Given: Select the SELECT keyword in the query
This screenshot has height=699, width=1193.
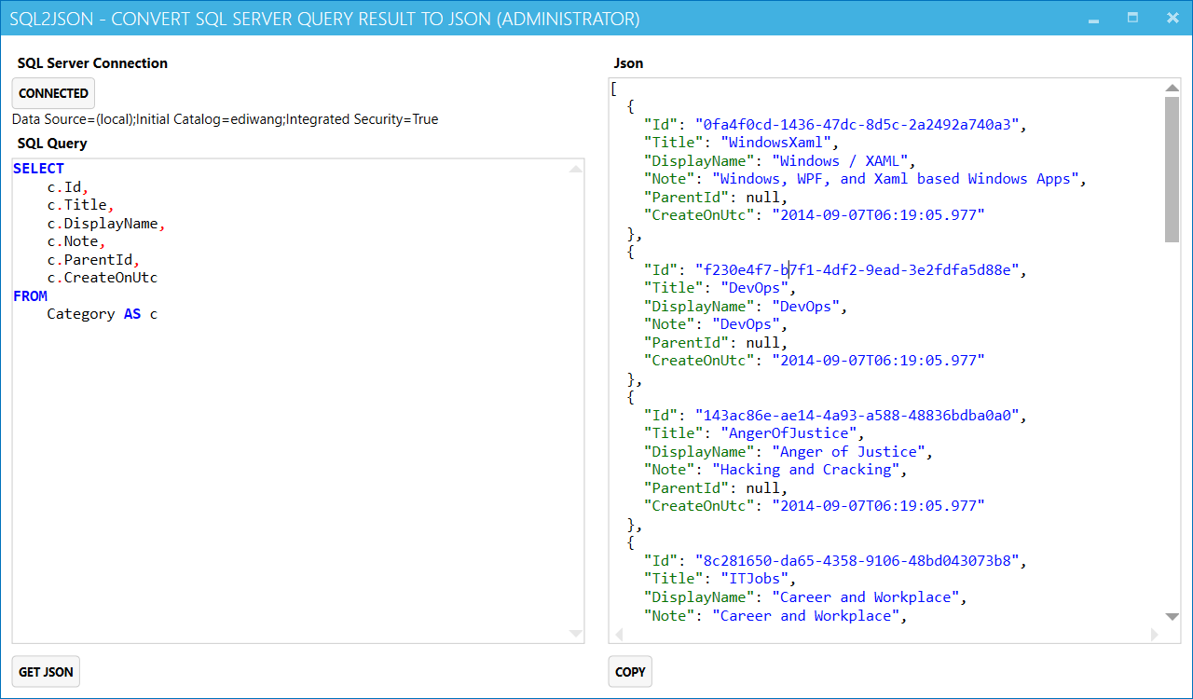Looking at the screenshot, I should 38,168.
